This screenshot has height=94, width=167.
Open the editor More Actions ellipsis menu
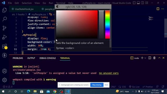pyautogui.click(x=163, y=9)
